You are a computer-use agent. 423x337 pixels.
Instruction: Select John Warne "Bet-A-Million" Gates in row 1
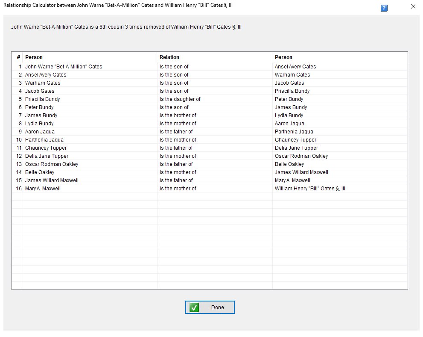coord(64,66)
